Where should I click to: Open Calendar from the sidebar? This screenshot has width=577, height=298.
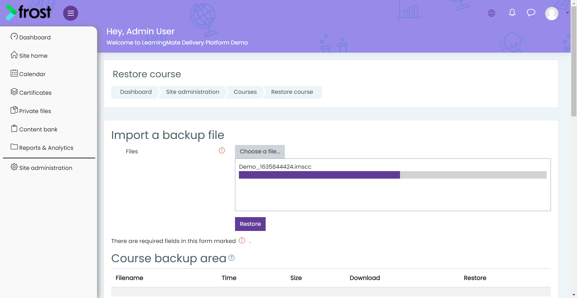coord(28,74)
